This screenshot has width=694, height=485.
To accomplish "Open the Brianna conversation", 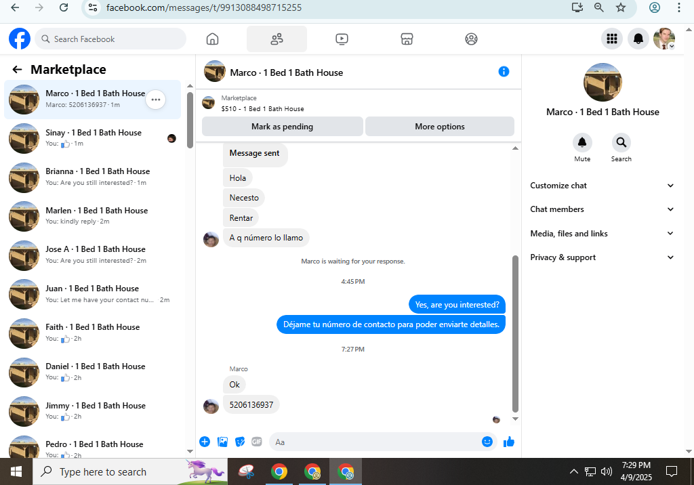I will (x=92, y=177).
